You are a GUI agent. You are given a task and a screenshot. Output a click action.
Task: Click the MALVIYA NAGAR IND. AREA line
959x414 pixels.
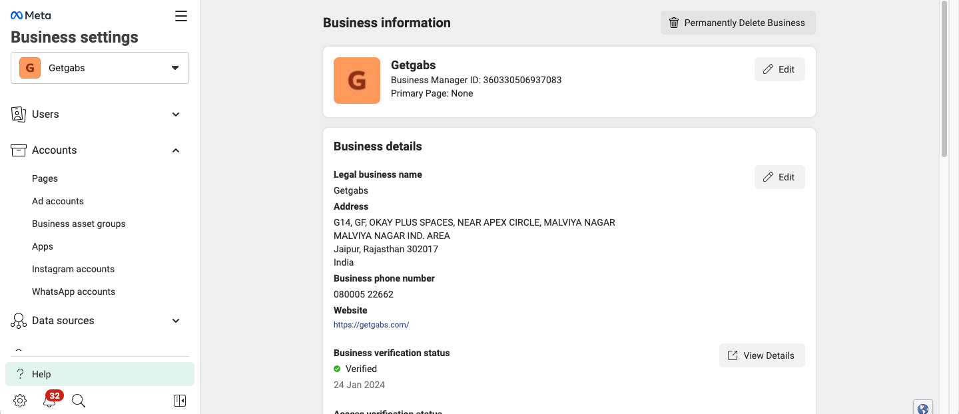point(392,236)
